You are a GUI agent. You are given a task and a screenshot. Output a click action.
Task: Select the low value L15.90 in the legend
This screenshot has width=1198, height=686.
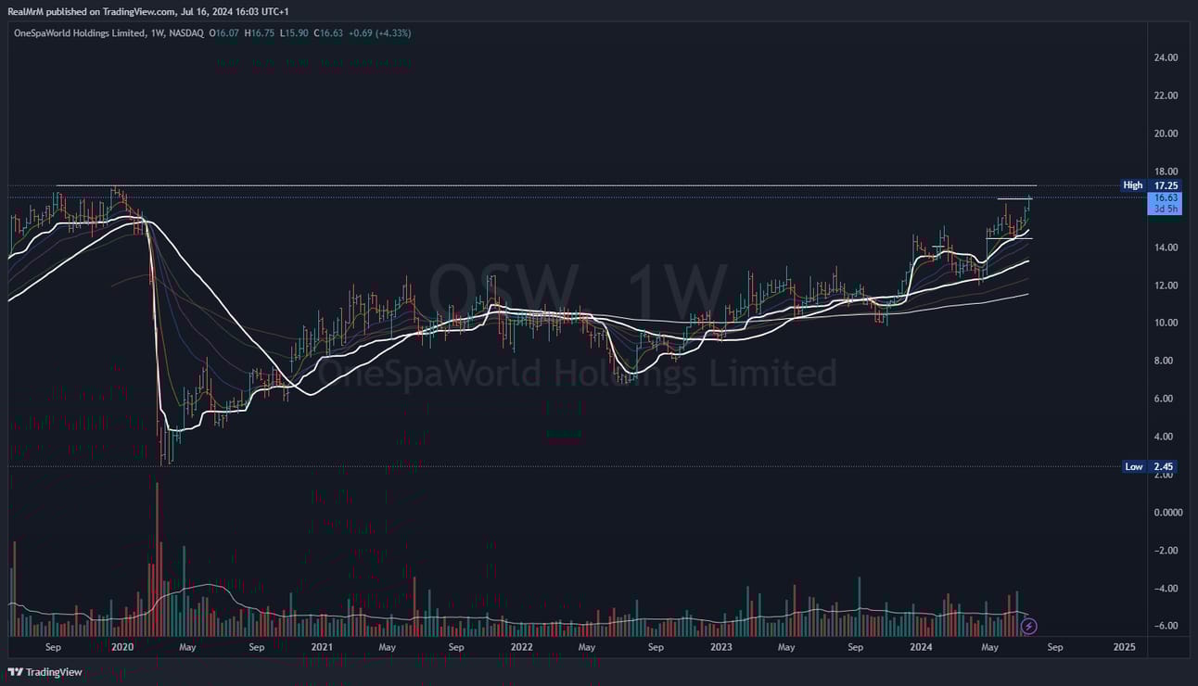pyautogui.click(x=295, y=33)
